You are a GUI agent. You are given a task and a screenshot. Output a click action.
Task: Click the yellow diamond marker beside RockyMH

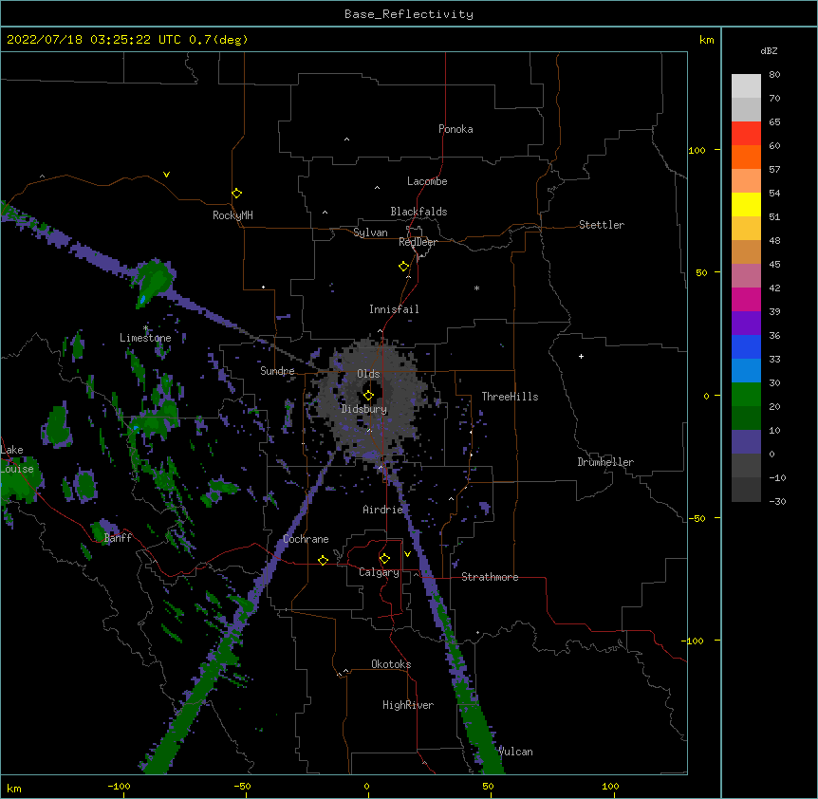[236, 194]
